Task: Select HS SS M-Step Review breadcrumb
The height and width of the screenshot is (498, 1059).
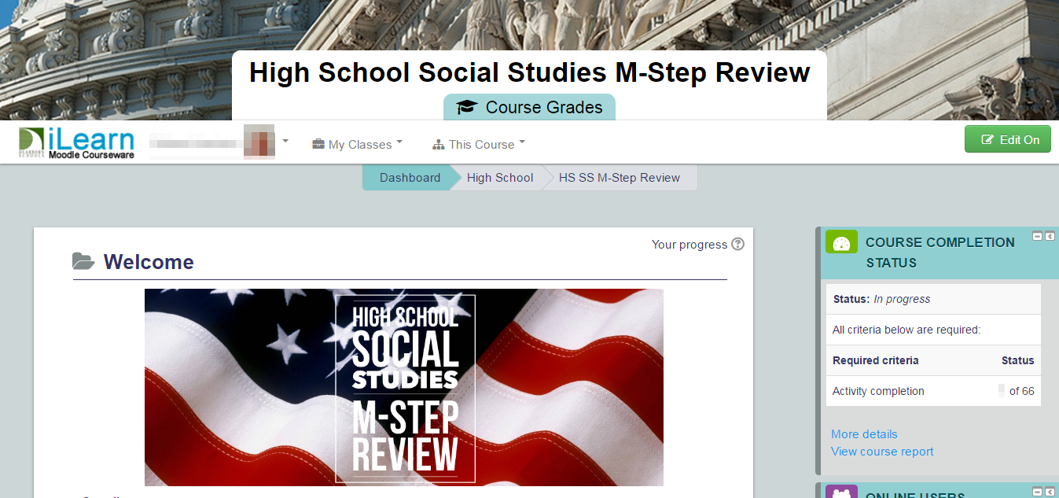Action: pos(620,178)
